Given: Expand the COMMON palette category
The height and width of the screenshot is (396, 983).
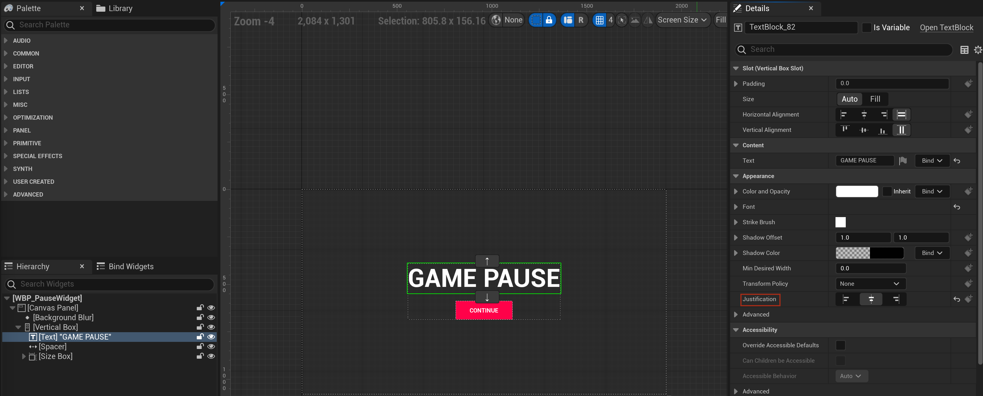Looking at the screenshot, I should (6, 54).
